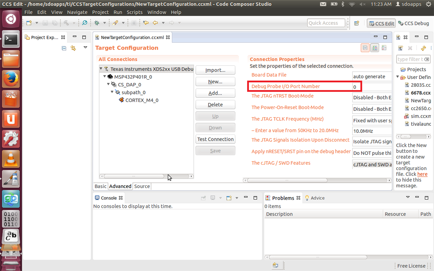The image size is (434, 271).
Task: Open Problems view menu triangle
Action: tap(408, 197)
